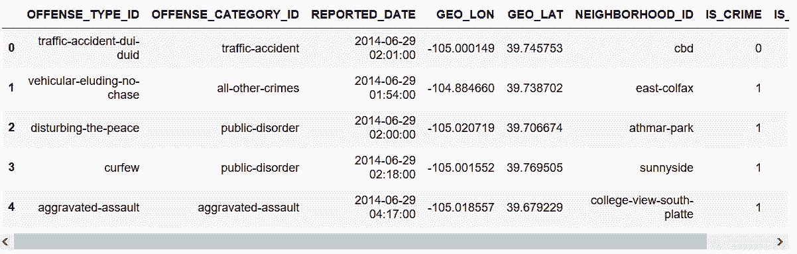This screenshot has height=254, width=797.
Task: Click the vehicular-eluding-no-chase cell
Action: click(84, 88)
